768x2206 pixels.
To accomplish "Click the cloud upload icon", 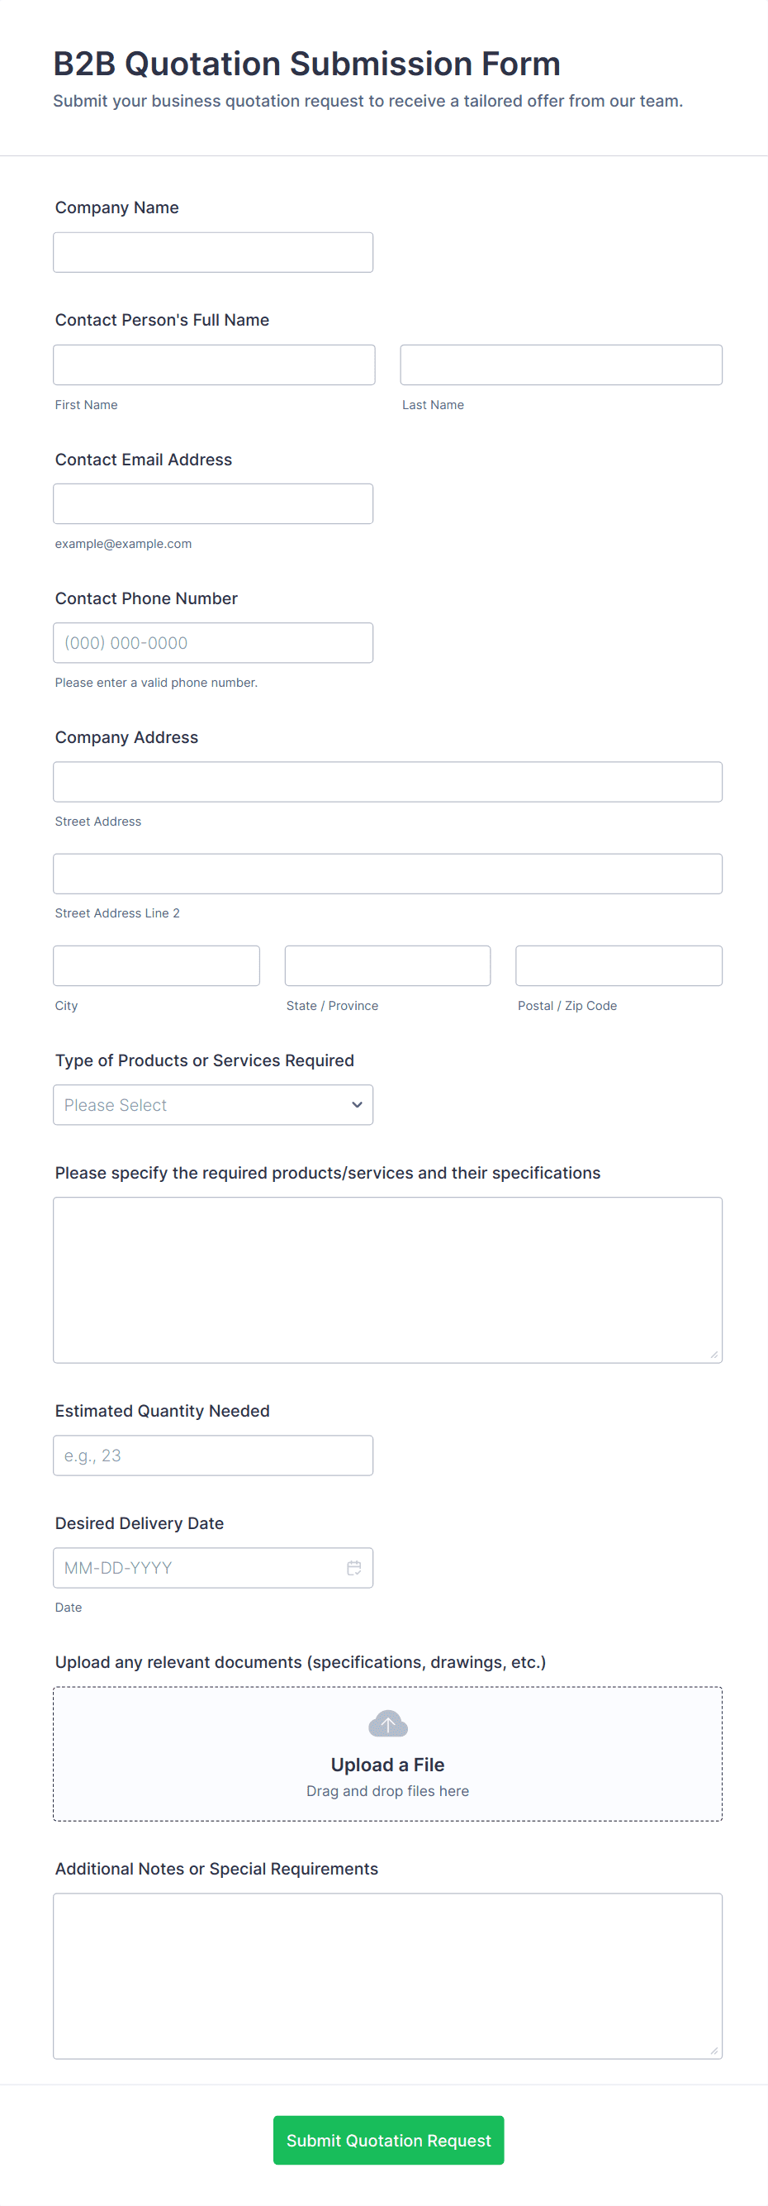I will 387,1723.
